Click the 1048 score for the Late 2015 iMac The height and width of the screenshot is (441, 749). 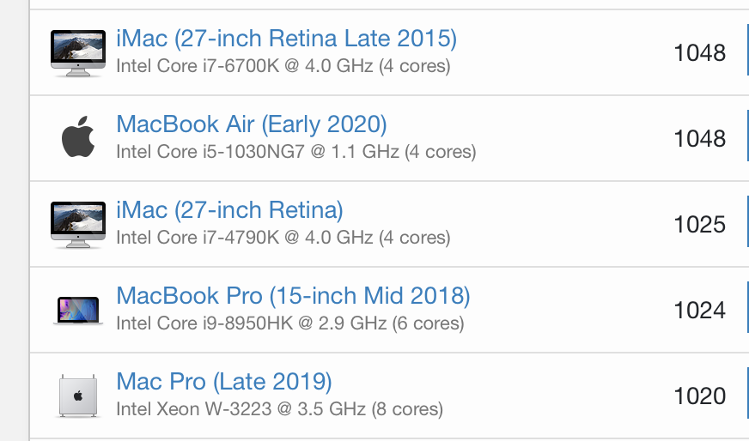(700, 53)
